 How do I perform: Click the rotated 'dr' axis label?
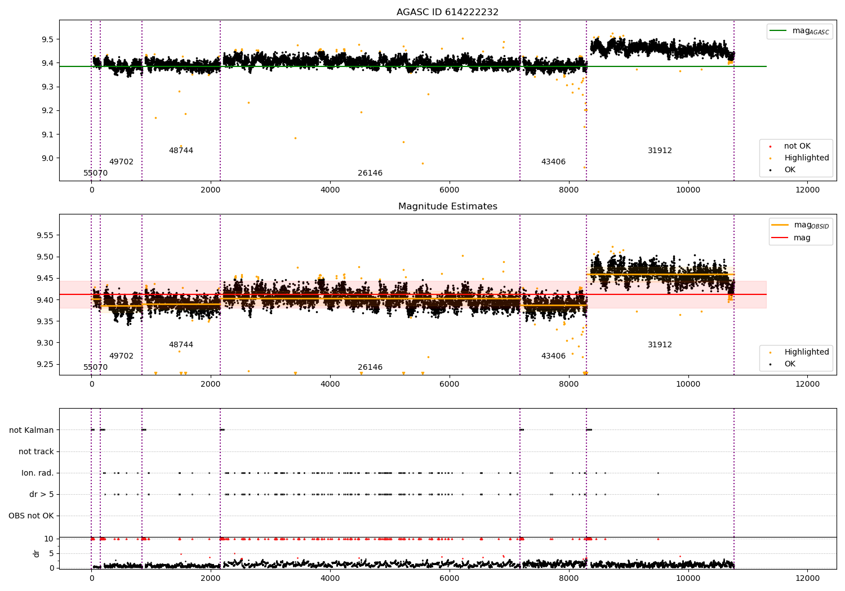coord(37,553)
